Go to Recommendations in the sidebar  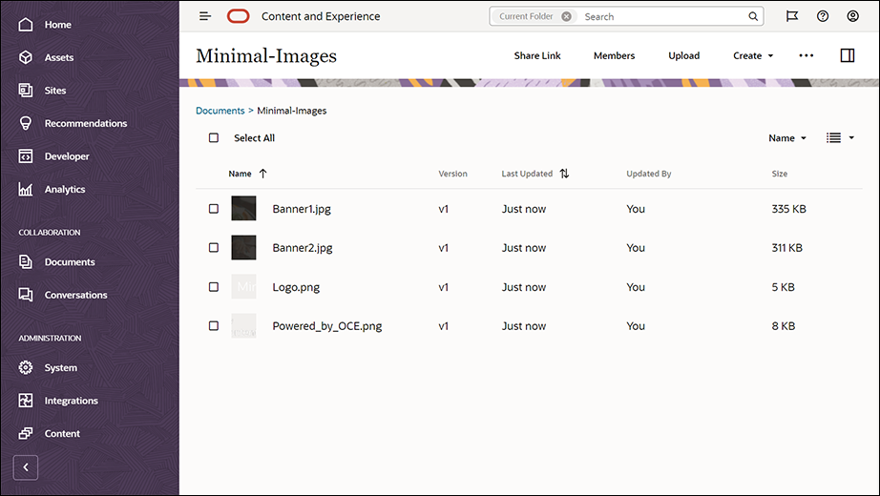(x=86, y=123)
